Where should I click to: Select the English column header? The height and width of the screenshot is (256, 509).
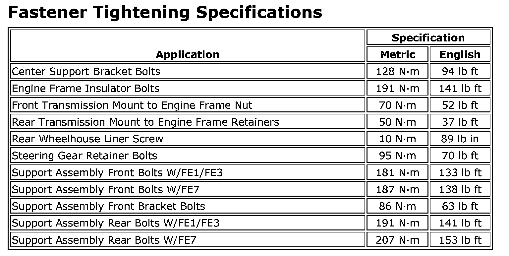pos(460,54)
